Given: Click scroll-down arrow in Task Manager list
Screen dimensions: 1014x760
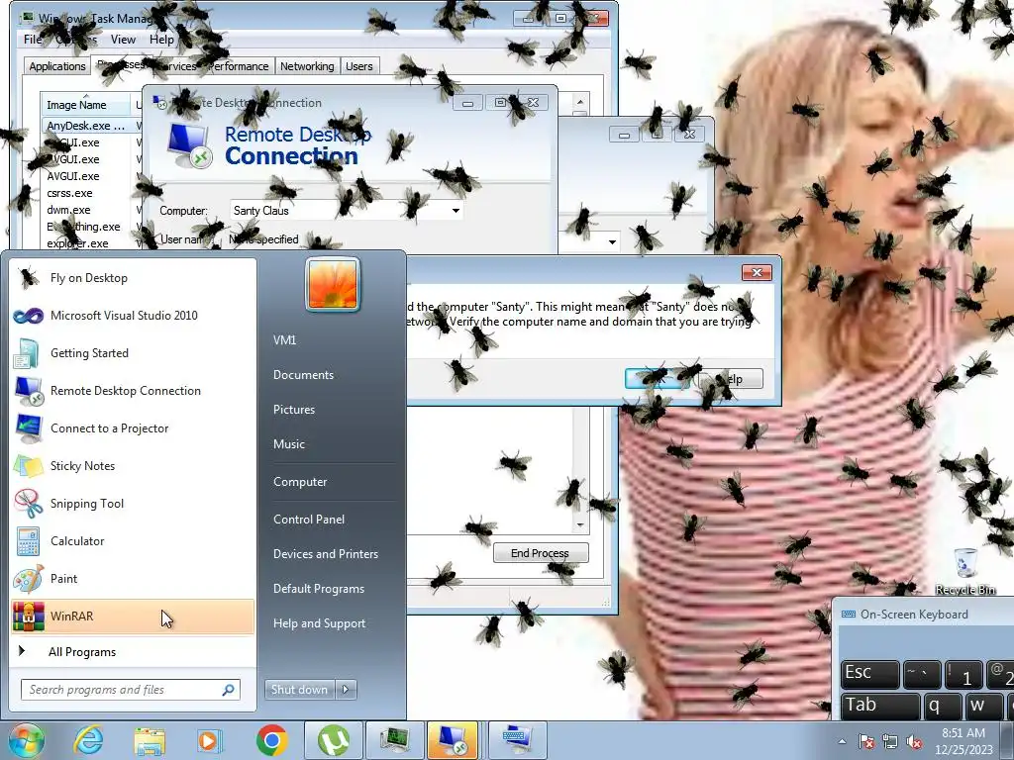Looking at the screenshot, I should click(580, 524).
